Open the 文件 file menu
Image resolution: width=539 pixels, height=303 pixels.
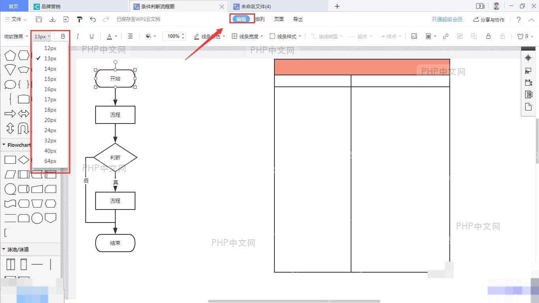tap(16, 19)
